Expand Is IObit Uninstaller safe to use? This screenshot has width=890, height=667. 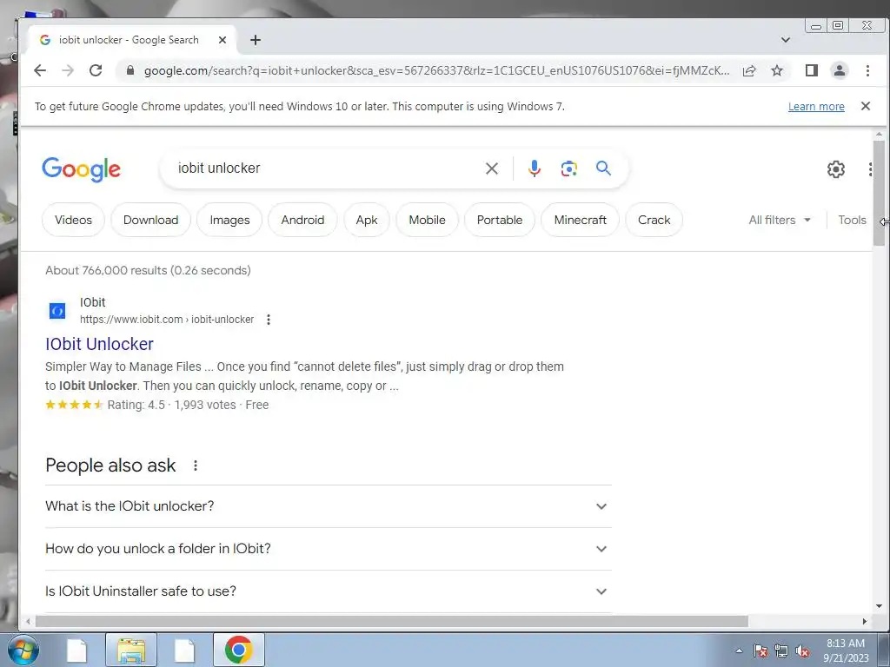(328, 591)
